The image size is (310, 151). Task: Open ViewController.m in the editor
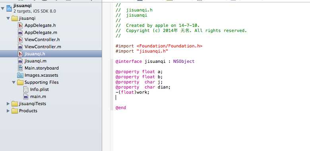pyautogui.click(x=43, y=47)
